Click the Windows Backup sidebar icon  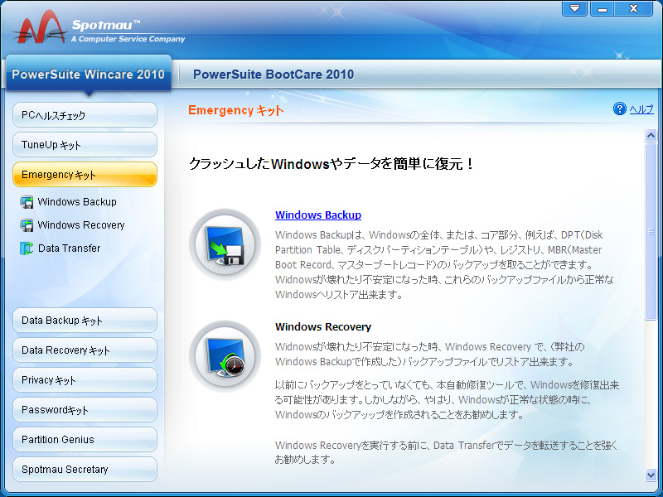point(27,202)
